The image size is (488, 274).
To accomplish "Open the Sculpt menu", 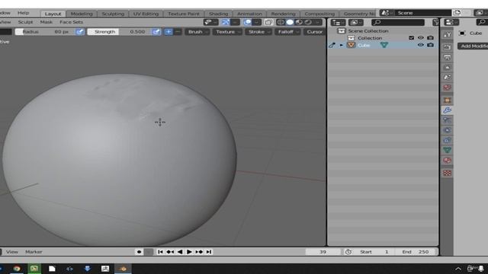I will [25, 22].
